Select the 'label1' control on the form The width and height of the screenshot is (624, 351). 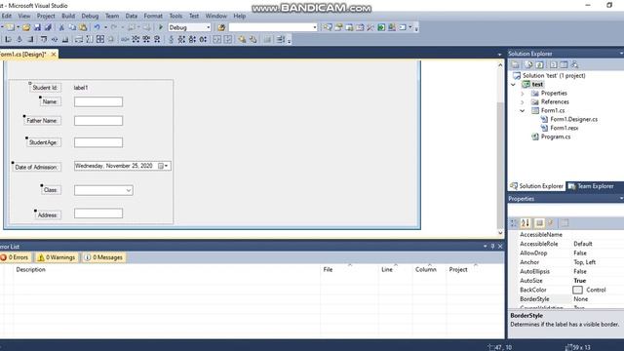click(81, 88)
